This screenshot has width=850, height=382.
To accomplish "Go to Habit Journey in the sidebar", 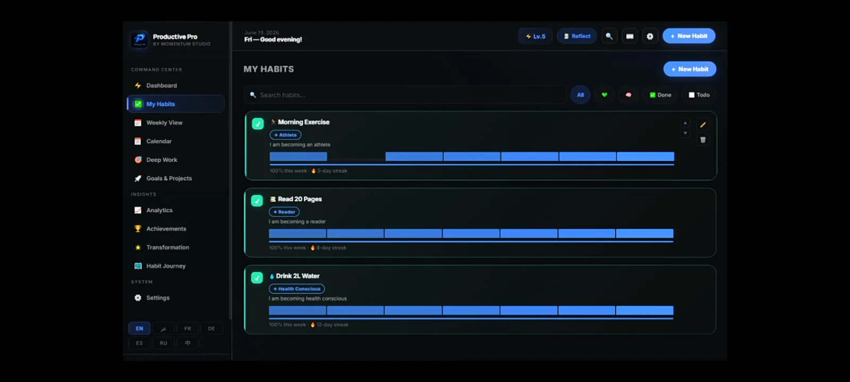I will (175, 266).
